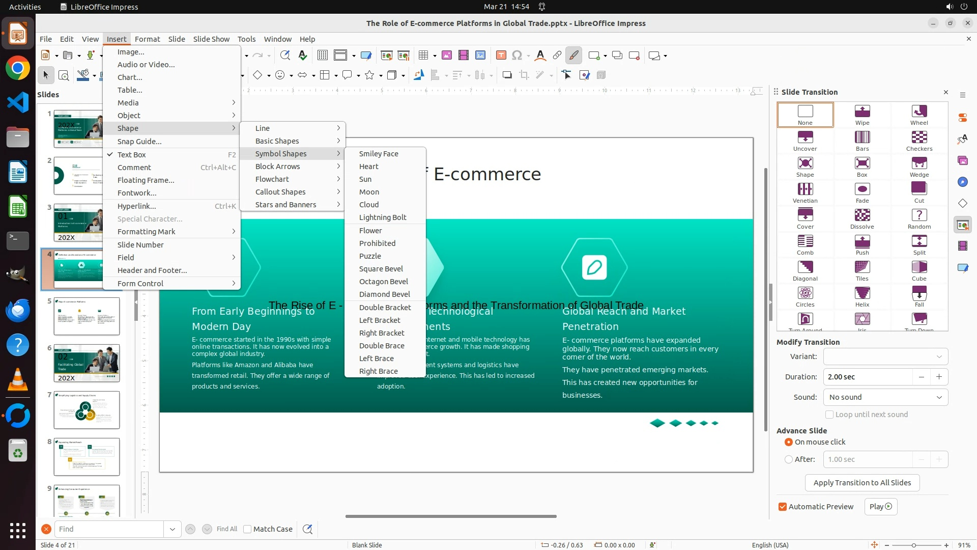
Task: Pick the Venetian transition effect
Action: 805,189
